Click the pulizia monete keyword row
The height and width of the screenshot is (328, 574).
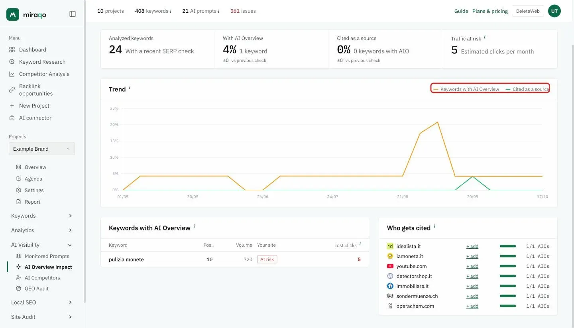point(235,259)
